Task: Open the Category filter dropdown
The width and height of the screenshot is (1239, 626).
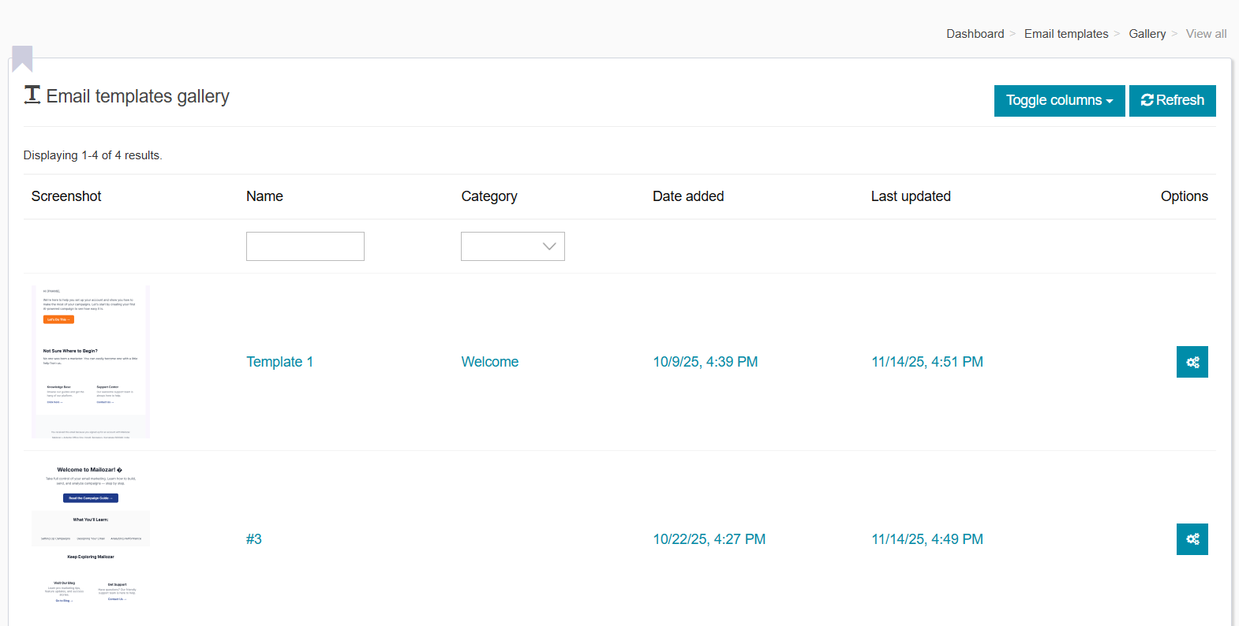Action: [x=512, y=246]
